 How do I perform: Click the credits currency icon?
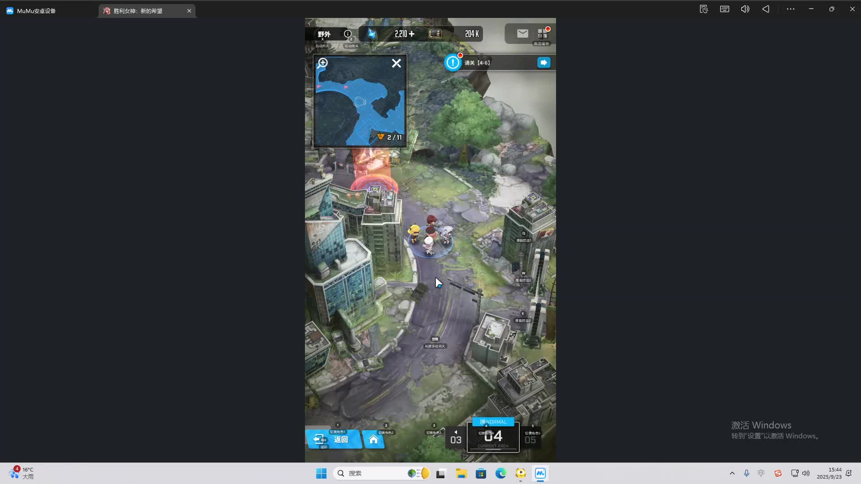pos(435,34)
